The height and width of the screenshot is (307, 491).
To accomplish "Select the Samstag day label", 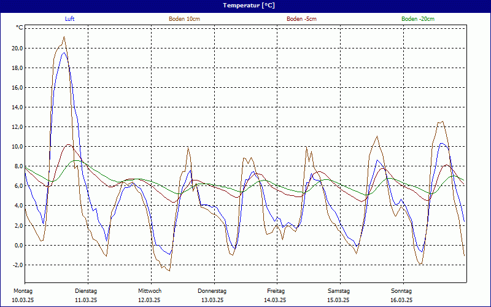I will tap(339, 291).
